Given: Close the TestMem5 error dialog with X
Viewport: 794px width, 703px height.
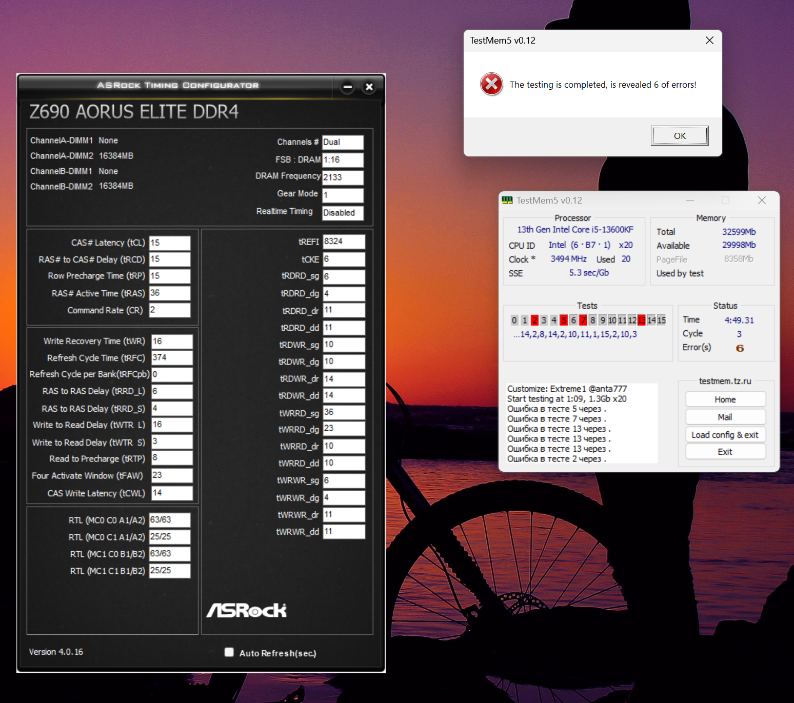Looking at the screenshot, I should pos(709,41).
